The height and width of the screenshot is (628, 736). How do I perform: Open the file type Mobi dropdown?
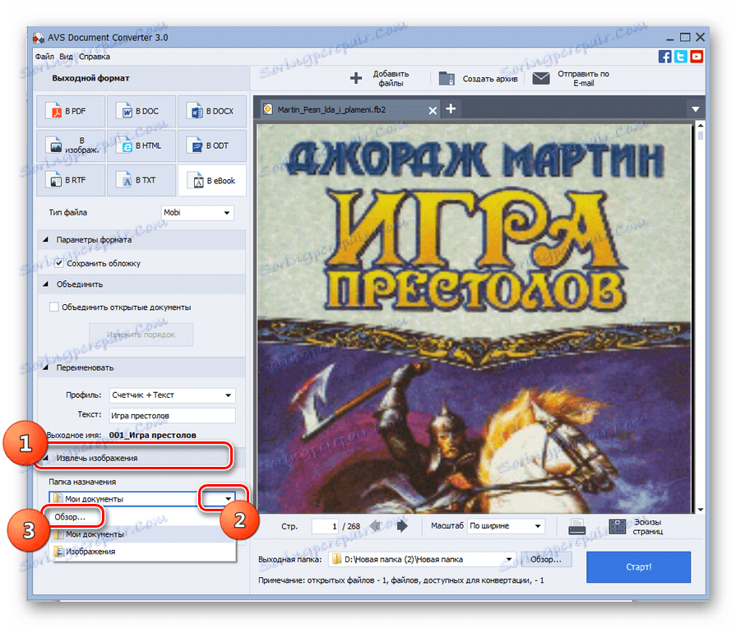pos(197,213)
